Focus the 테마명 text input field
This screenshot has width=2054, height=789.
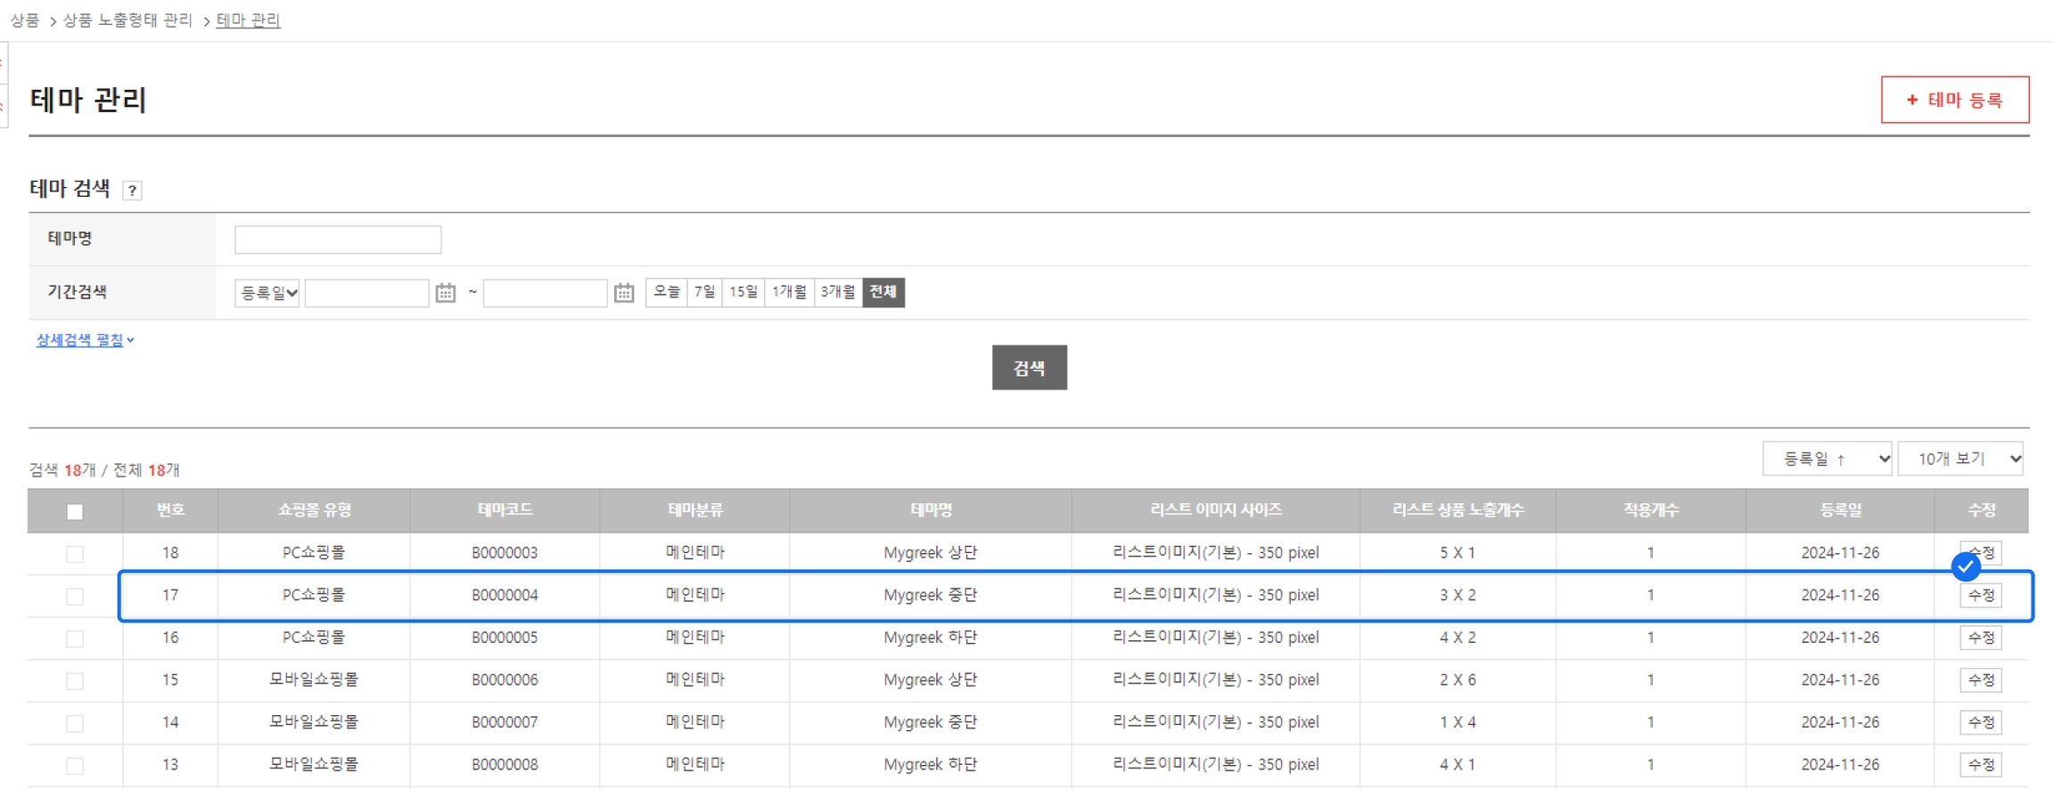(x=338, y=240)
